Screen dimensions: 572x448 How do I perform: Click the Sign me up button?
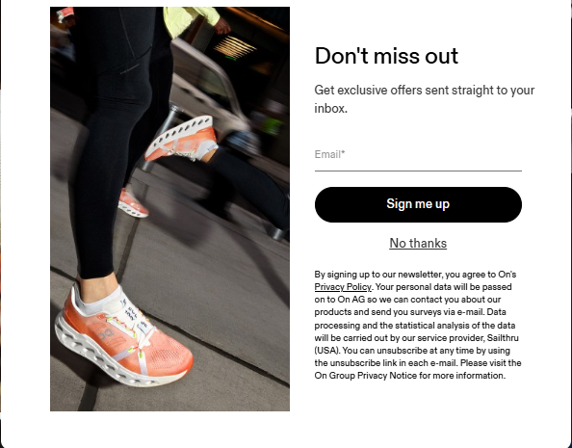pyautogui.click(x=418, y=204)
